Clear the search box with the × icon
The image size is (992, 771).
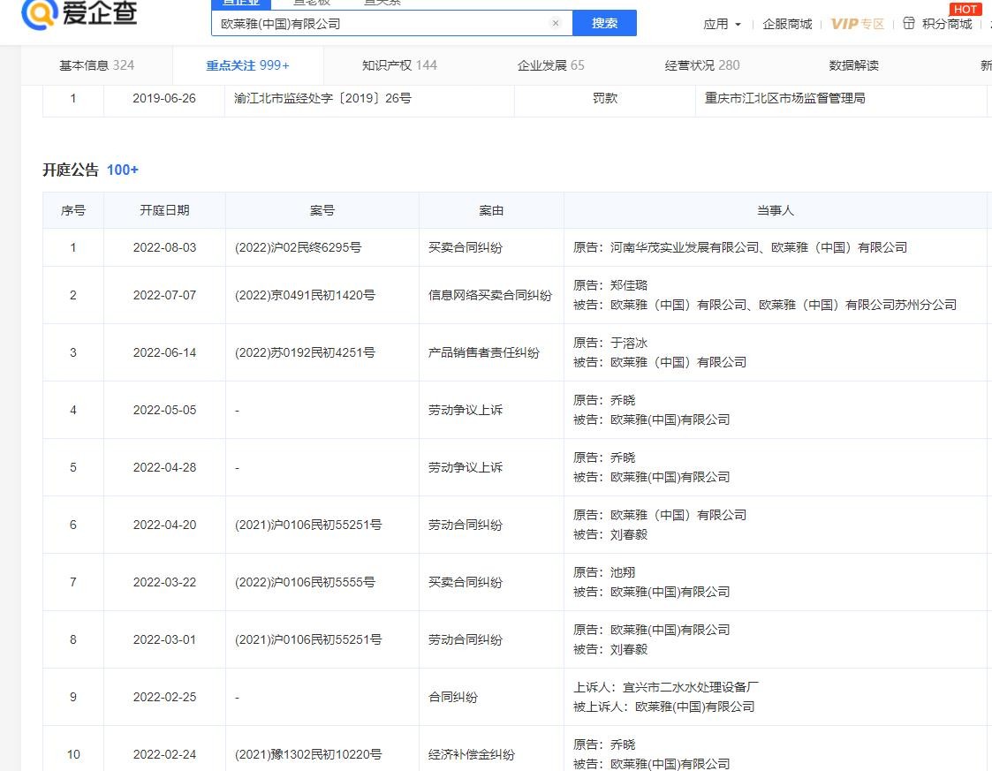click(x=556, y=23)
